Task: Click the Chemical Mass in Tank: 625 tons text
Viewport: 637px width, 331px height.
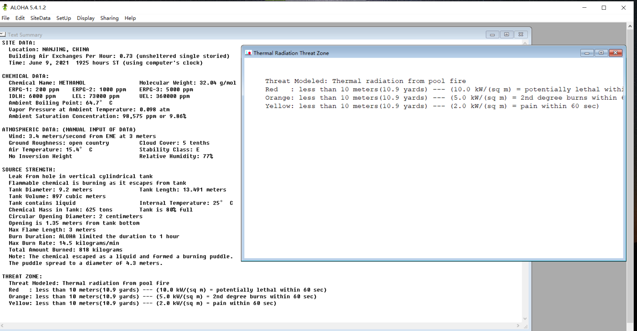Action: [x=61, y=210]
